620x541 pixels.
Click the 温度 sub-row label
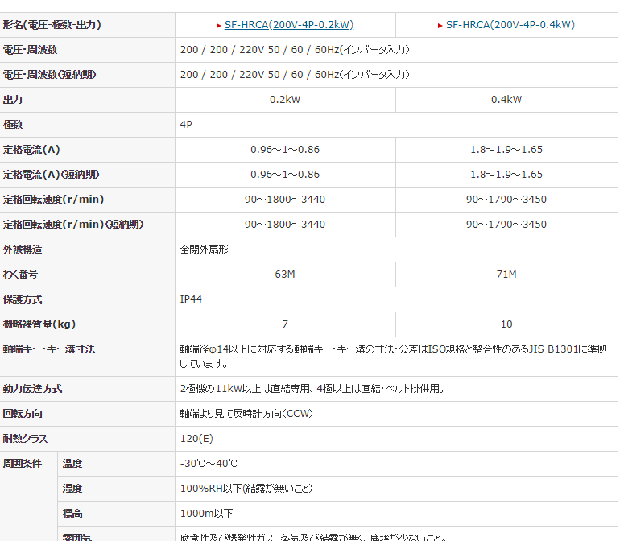point(72,464)
